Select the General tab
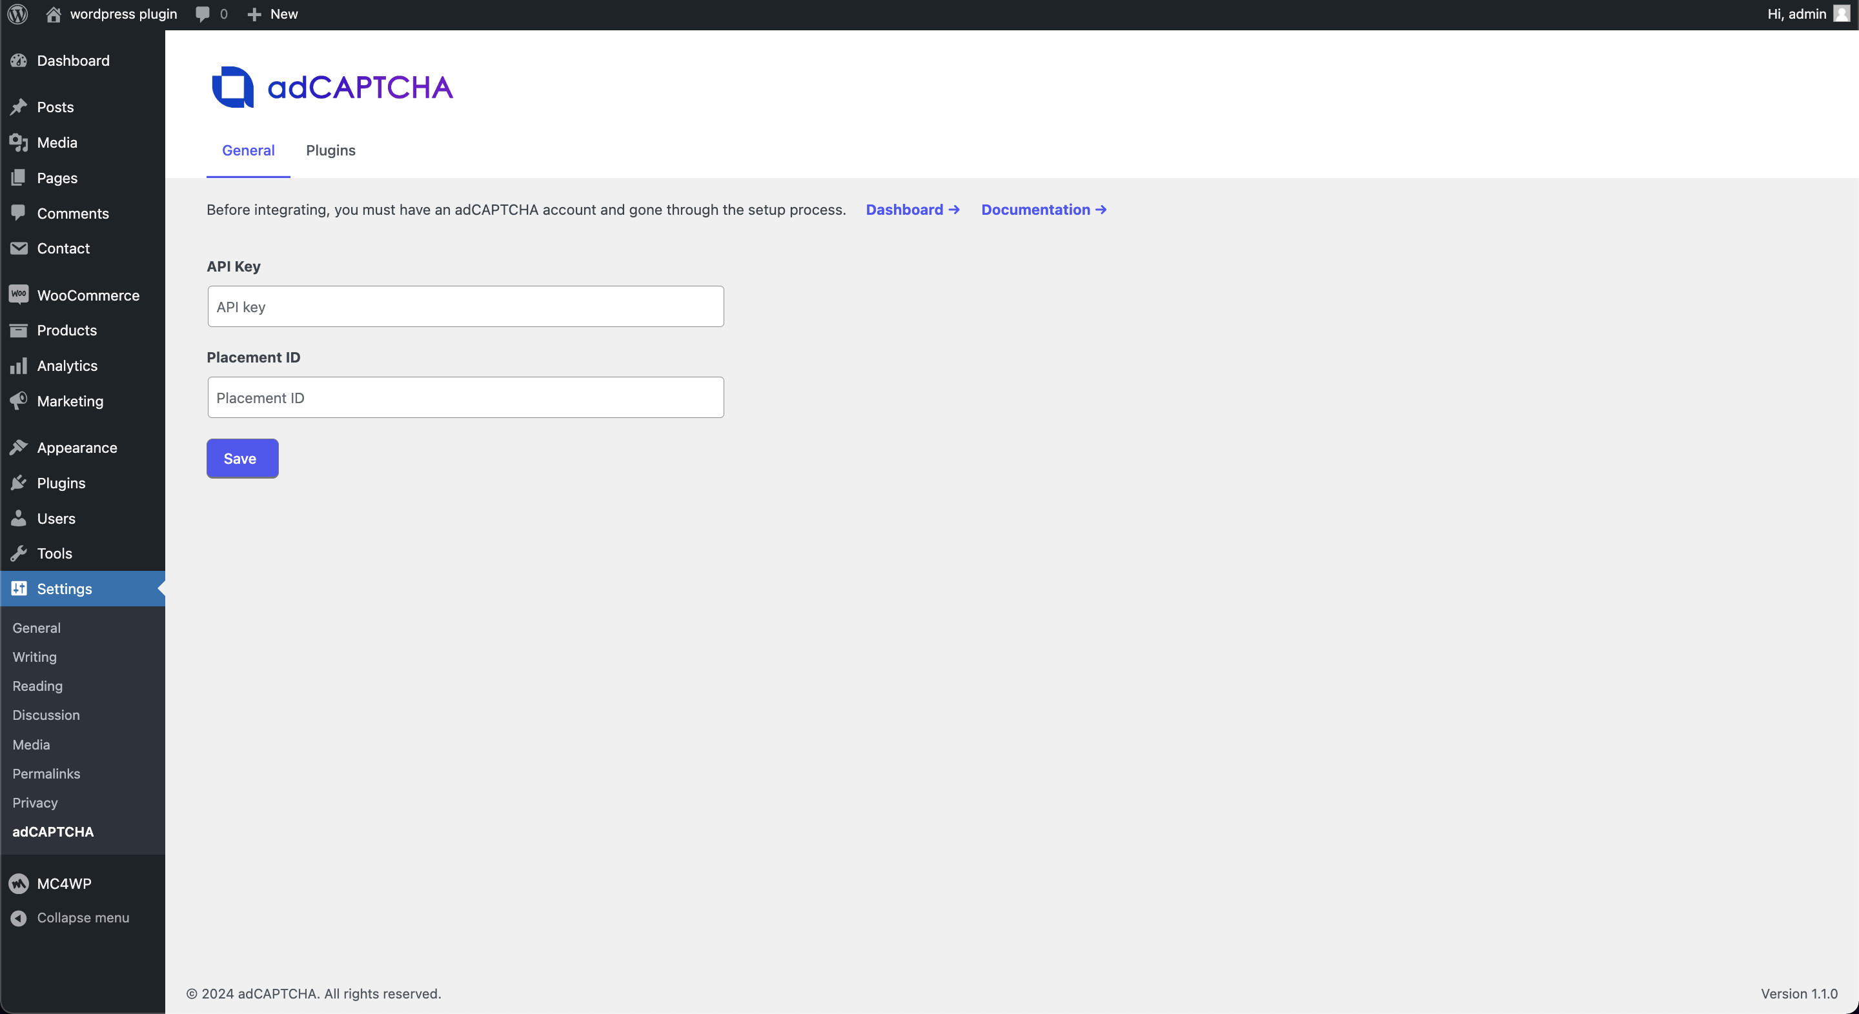Screen dimensions: 1859x1014 [247, 150]
